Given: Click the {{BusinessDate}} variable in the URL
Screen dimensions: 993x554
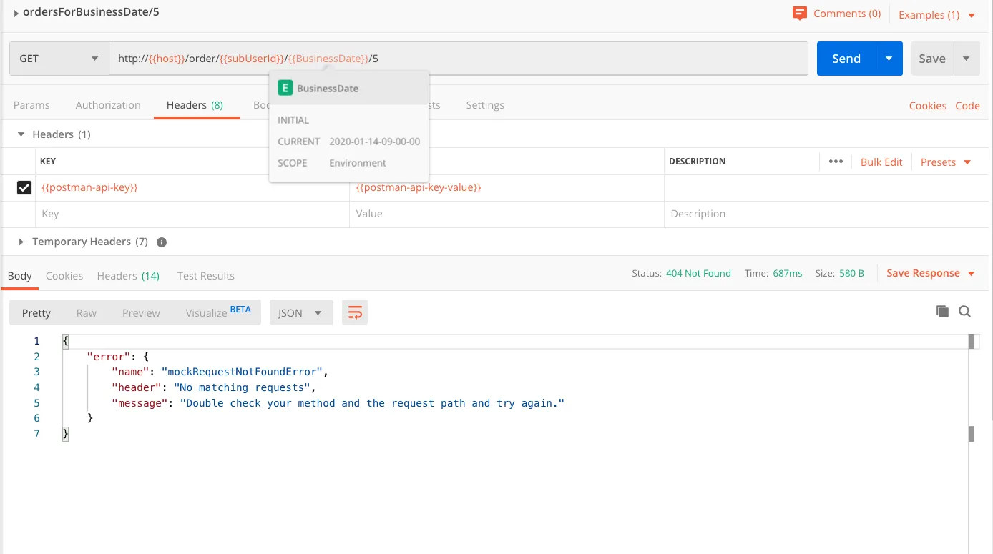Looking at the screenshot, I should (329, 59).
